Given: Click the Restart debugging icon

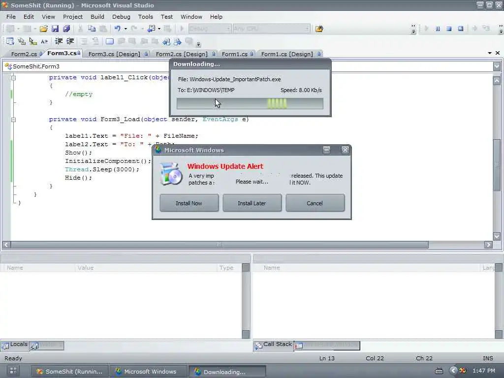Looking at the screenshot, I should click(x=461, y=29).
